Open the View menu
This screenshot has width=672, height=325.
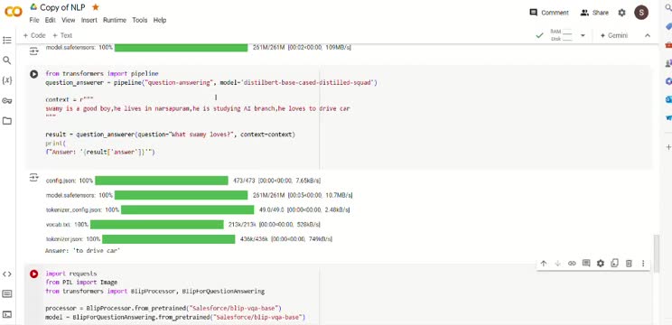68,20
